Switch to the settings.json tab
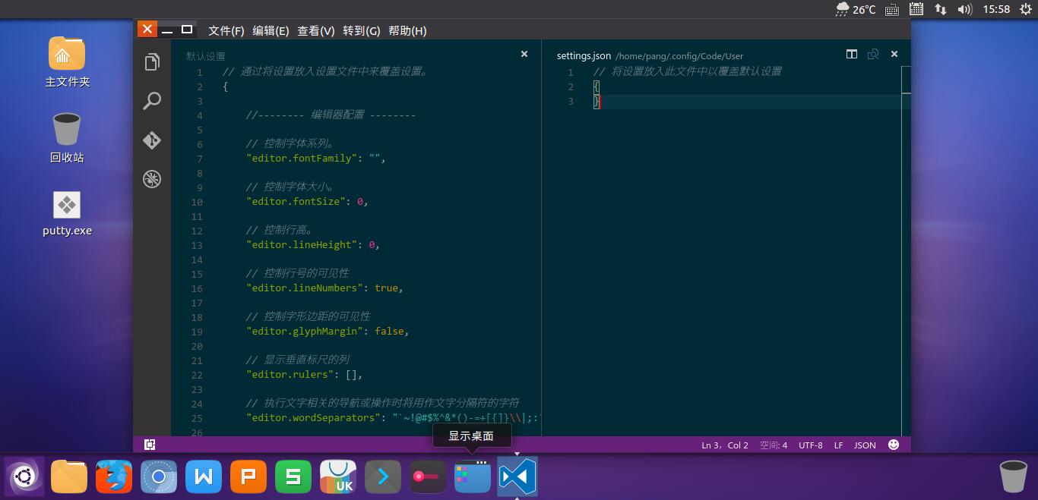1038x500 pixels. click(x=583, y=55)
